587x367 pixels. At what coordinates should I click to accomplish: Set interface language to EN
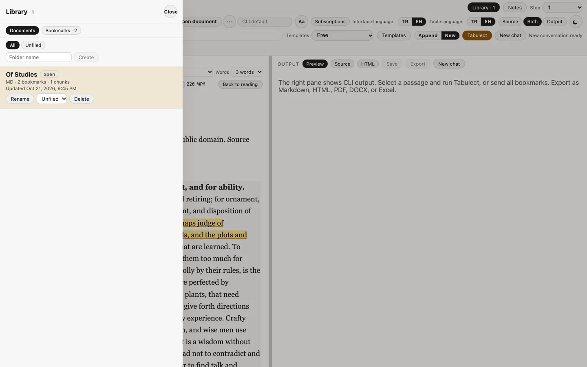419,22
